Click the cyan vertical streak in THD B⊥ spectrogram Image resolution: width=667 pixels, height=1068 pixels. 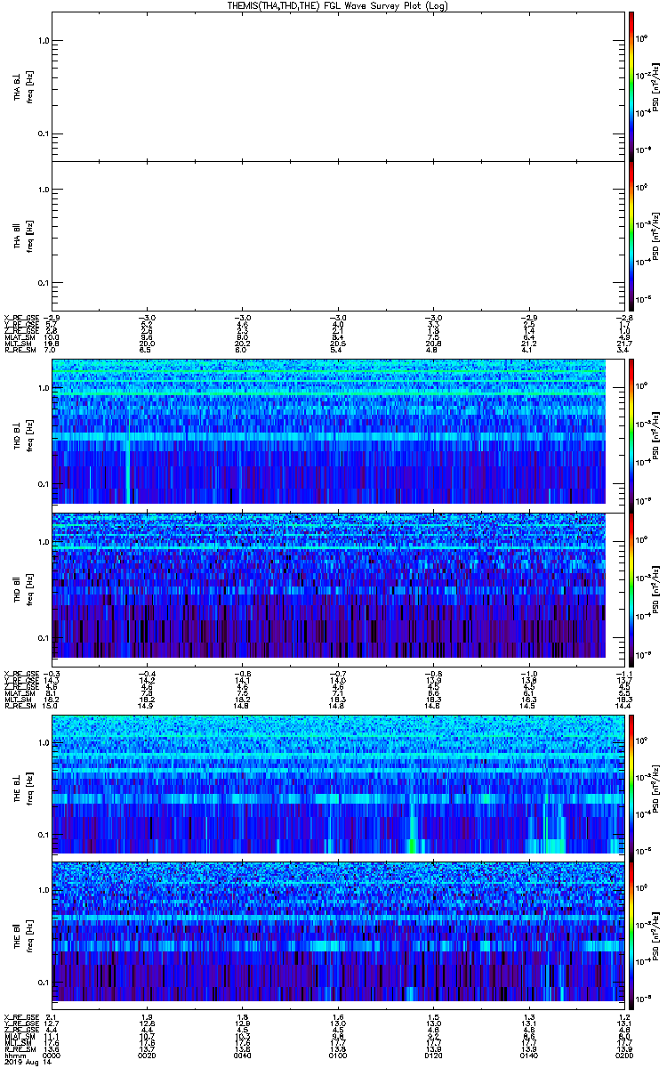click(128, 472)
